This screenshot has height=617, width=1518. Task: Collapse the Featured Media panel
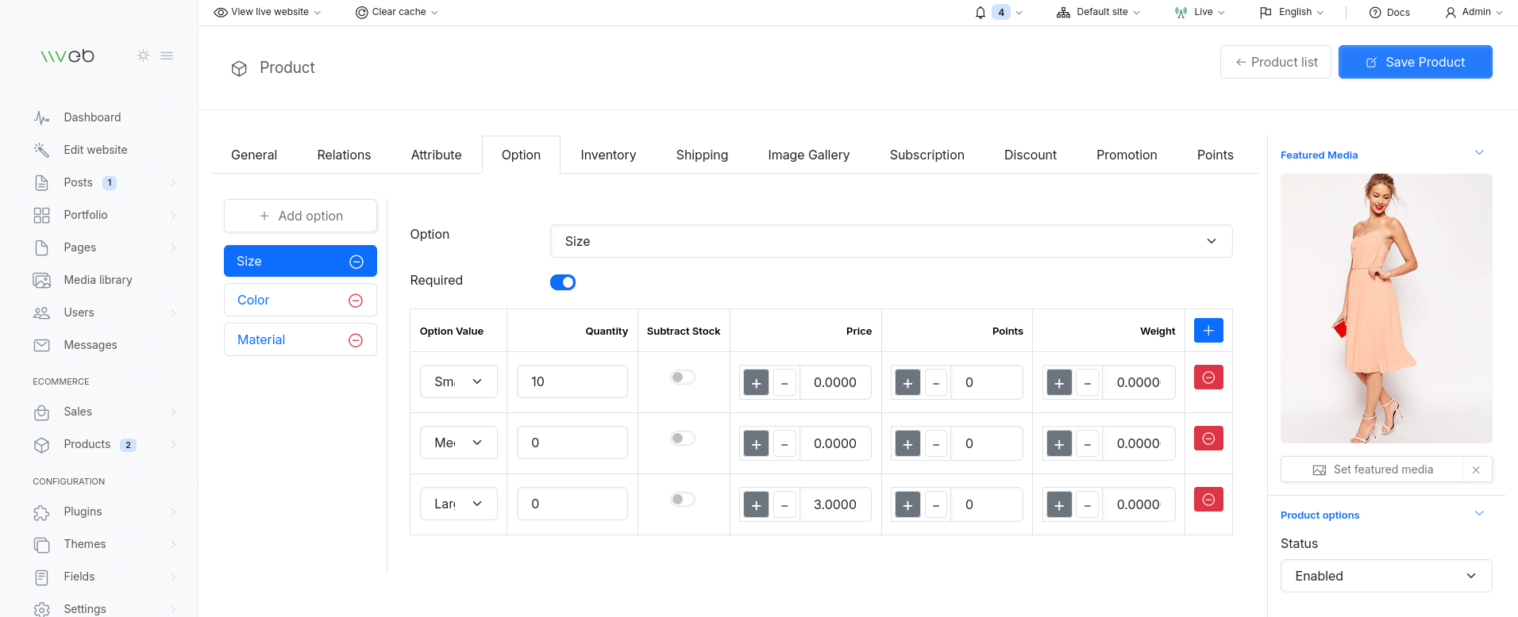(x=1479, y=153)
